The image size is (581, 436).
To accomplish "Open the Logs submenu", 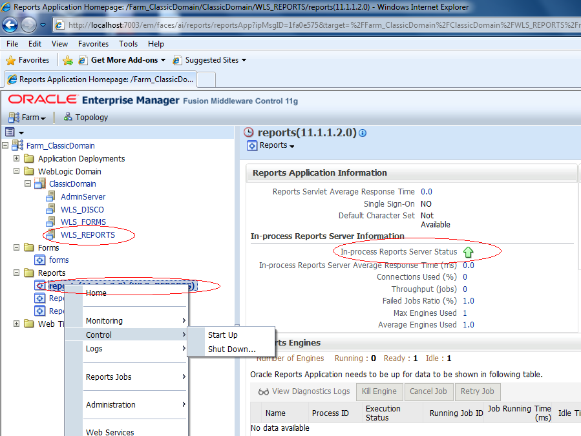I will tap(126, 349).
